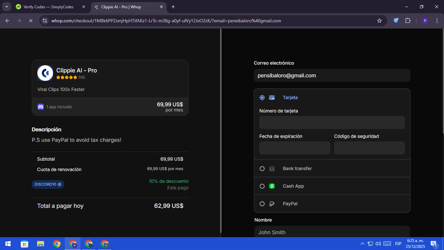The image size is (444, 250).
Task: View site information icon in address bar
Action: (45, 21)
